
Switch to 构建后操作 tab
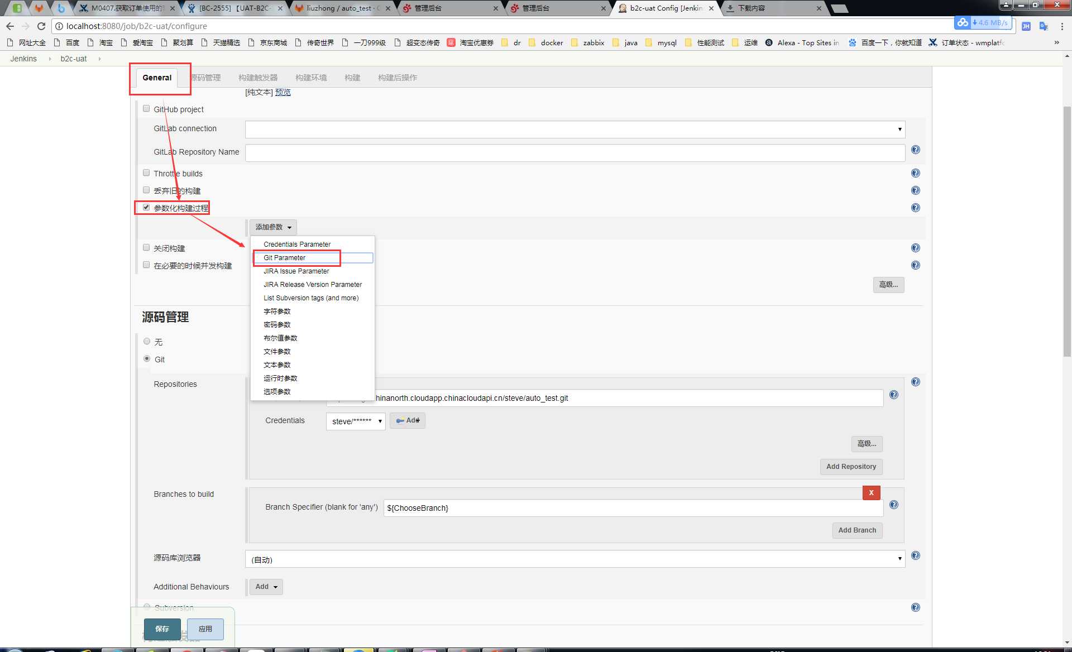[398, 78]
